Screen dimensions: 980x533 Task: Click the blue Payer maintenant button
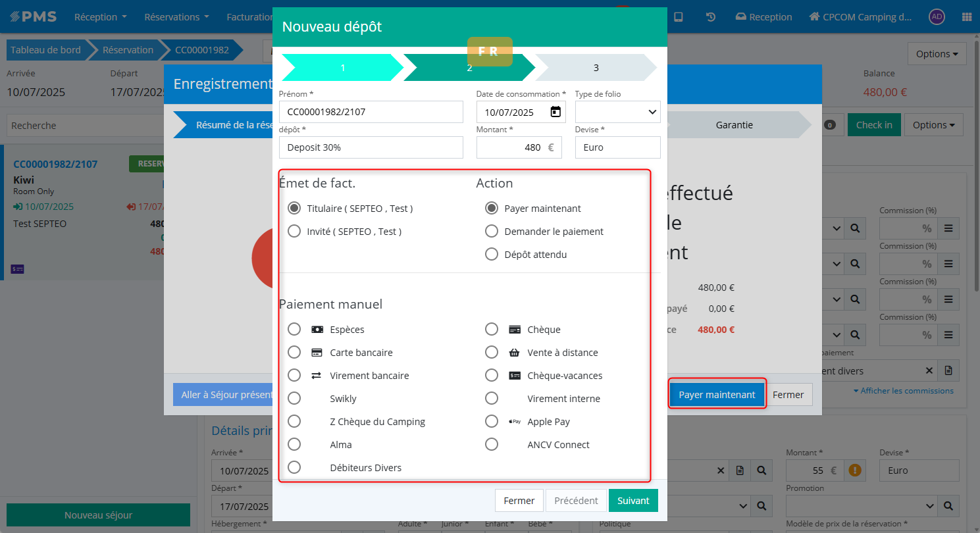(717, 395)
